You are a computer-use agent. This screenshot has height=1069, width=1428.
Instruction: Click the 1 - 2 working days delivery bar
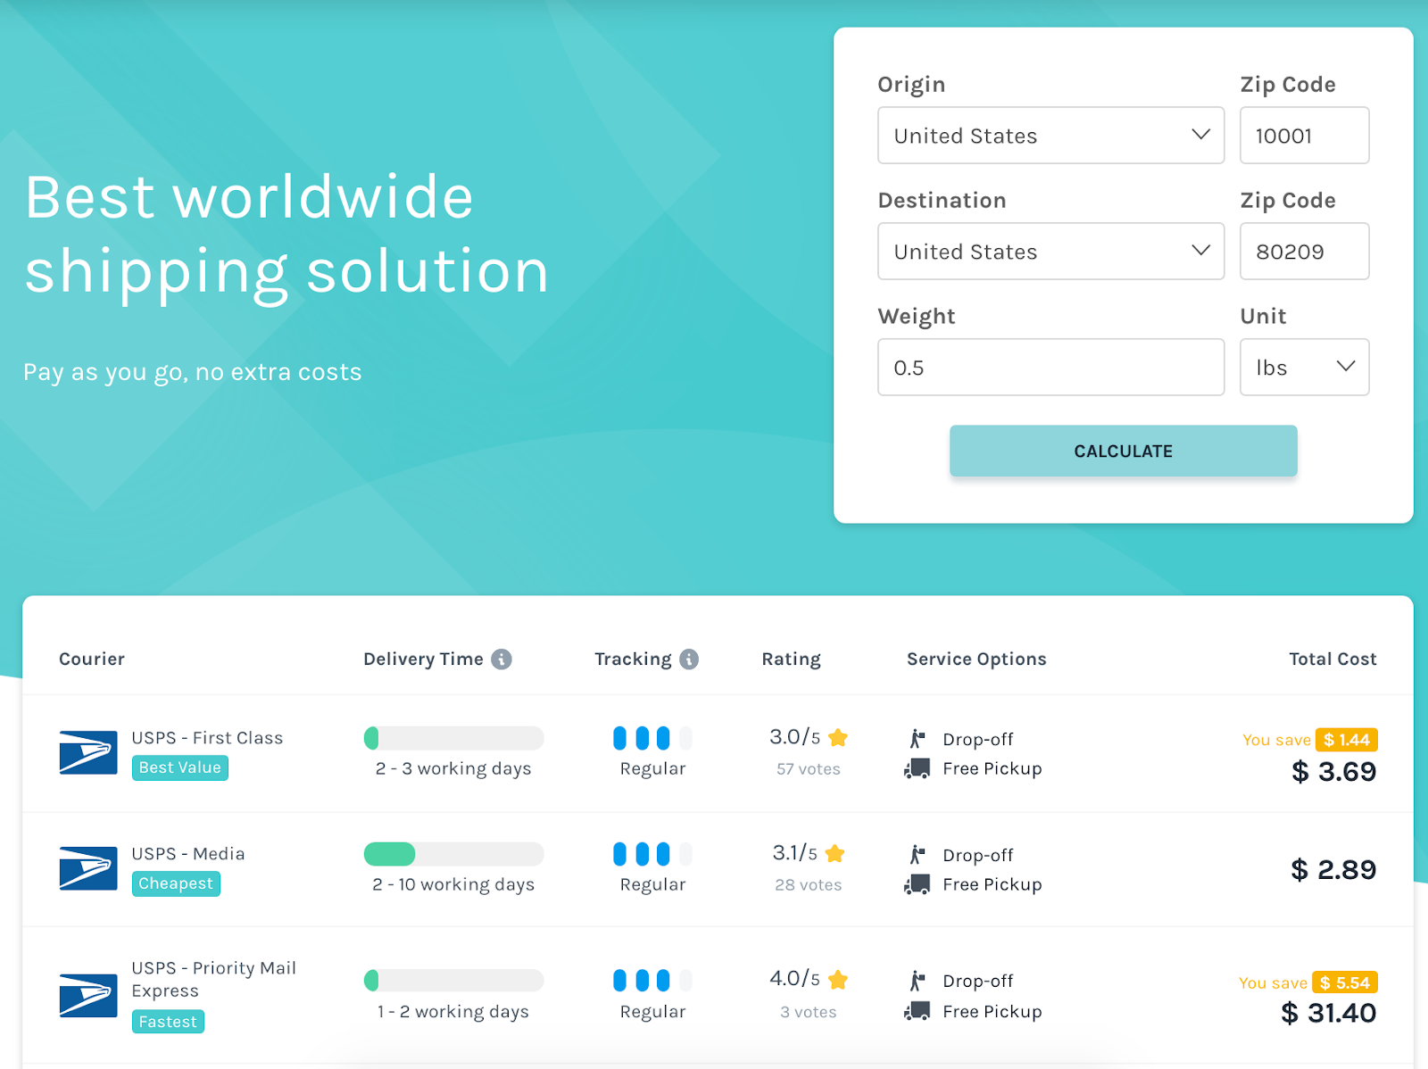tap(453, 981)
